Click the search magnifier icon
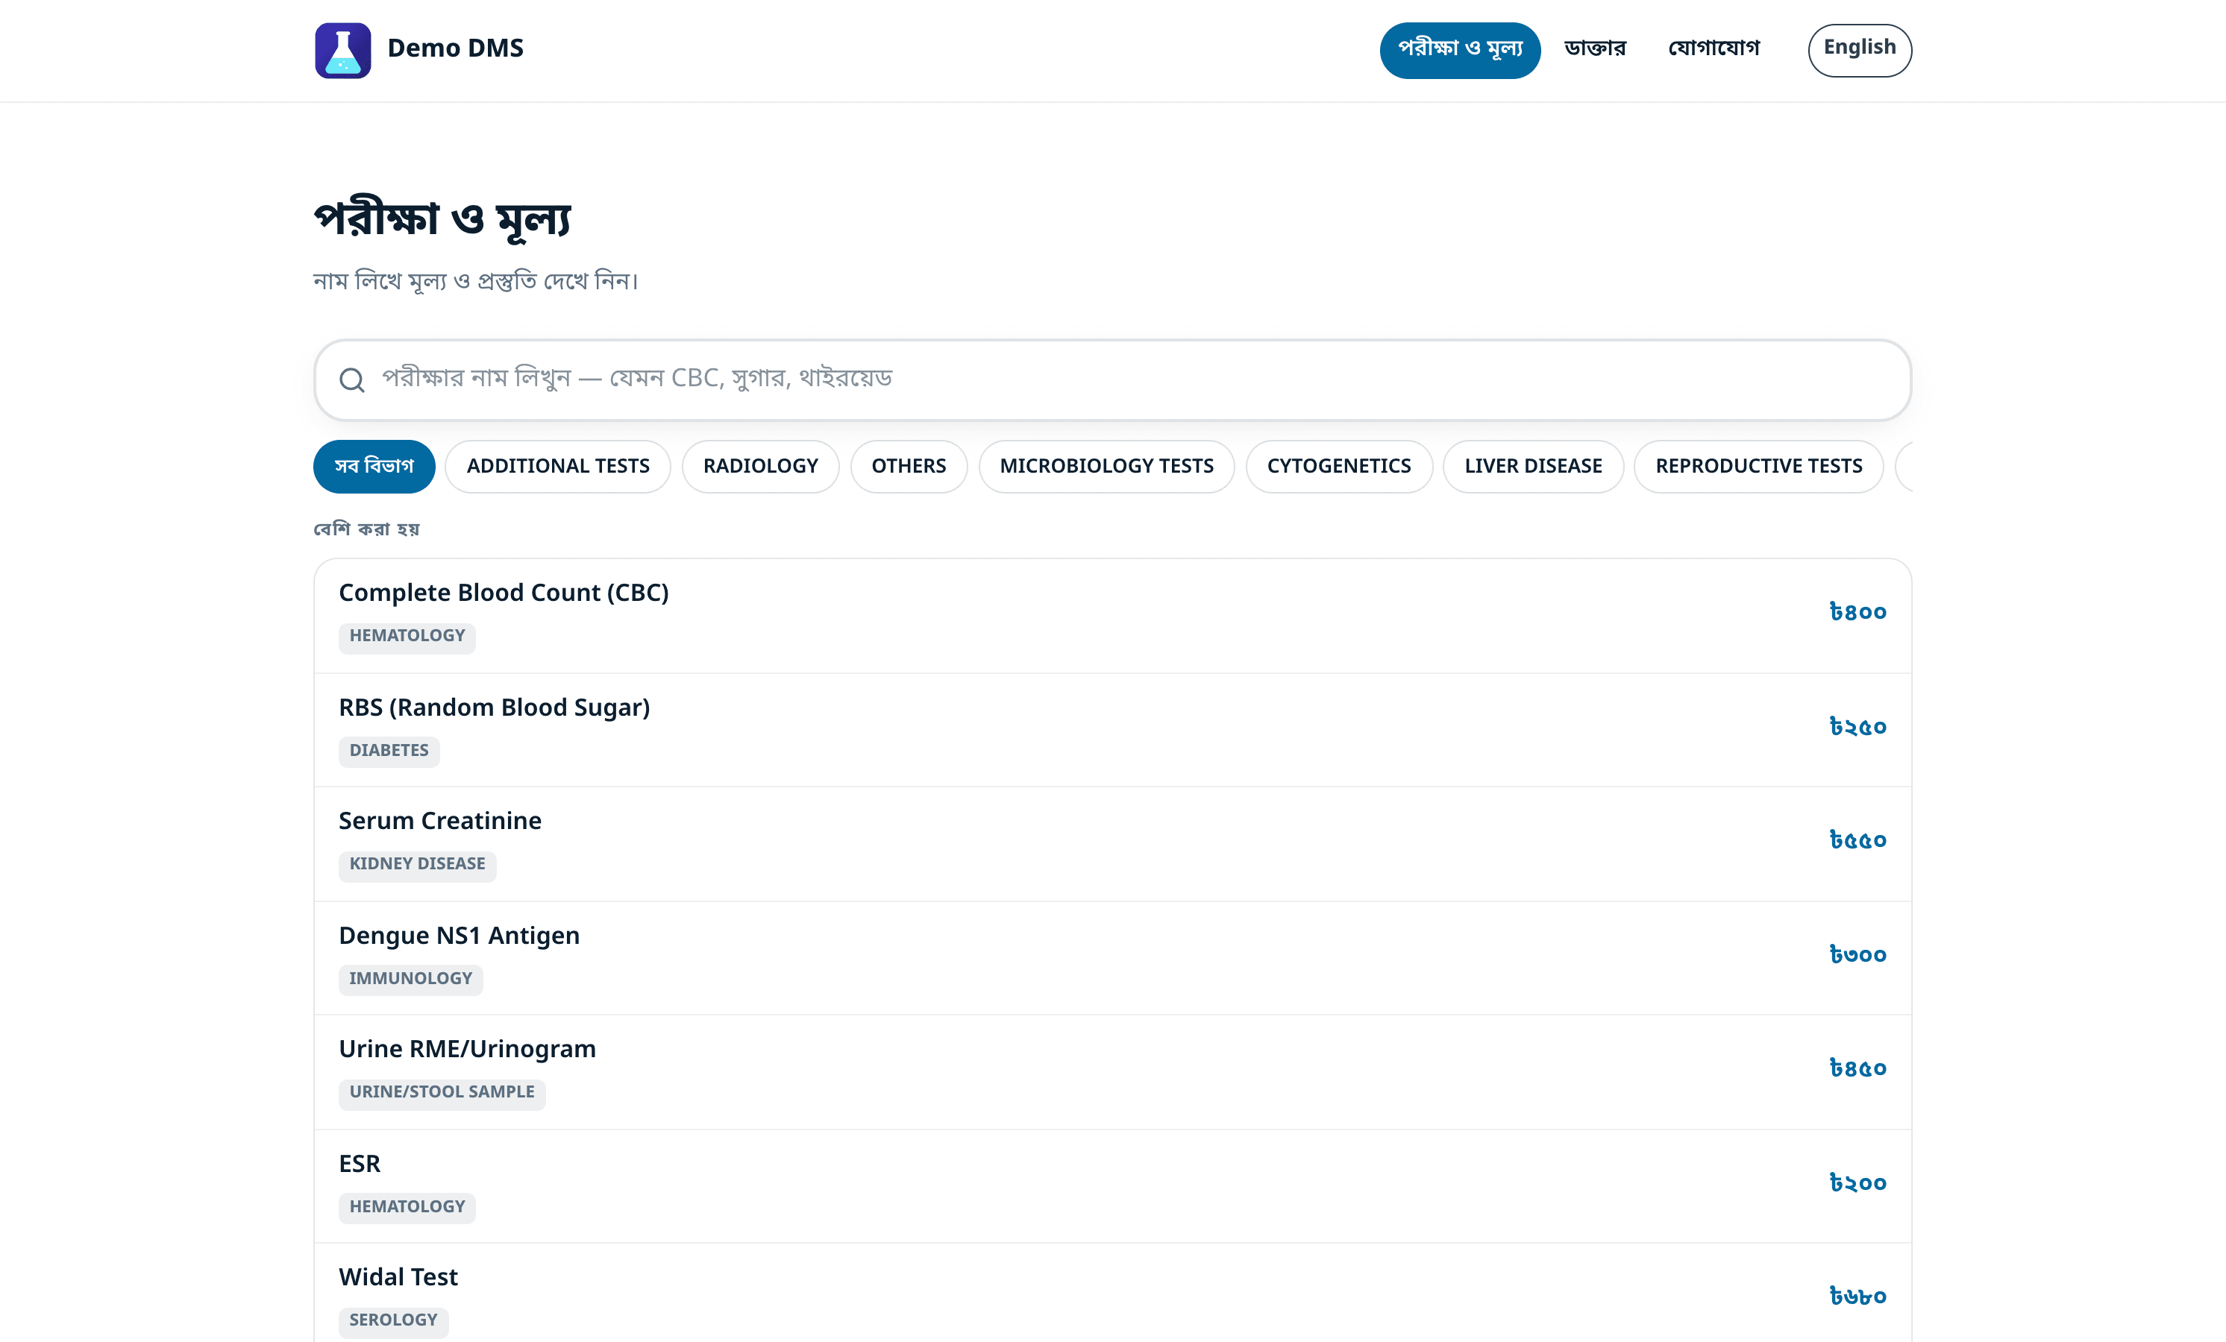2226x1342 pixels. point(351,380)
